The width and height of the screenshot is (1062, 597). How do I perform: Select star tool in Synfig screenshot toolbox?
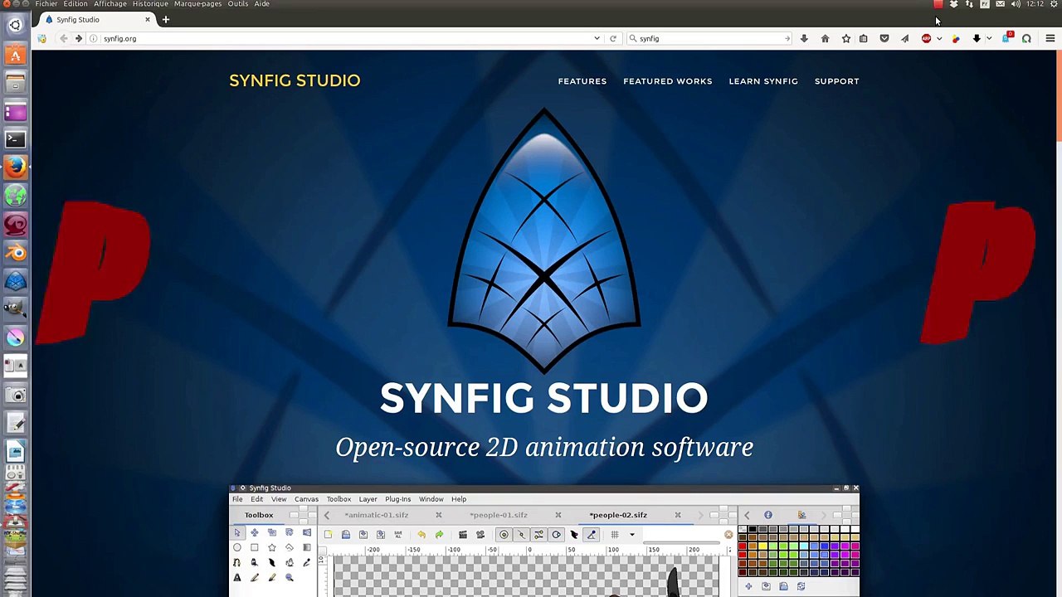point(271,547)
